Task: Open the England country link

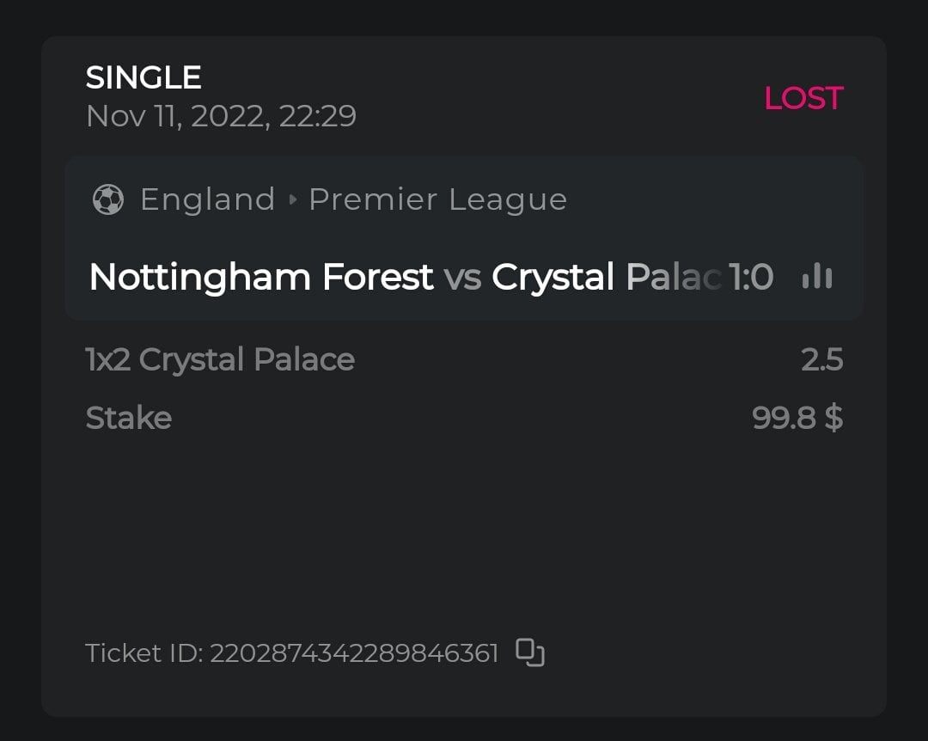Action: (207, 199)
